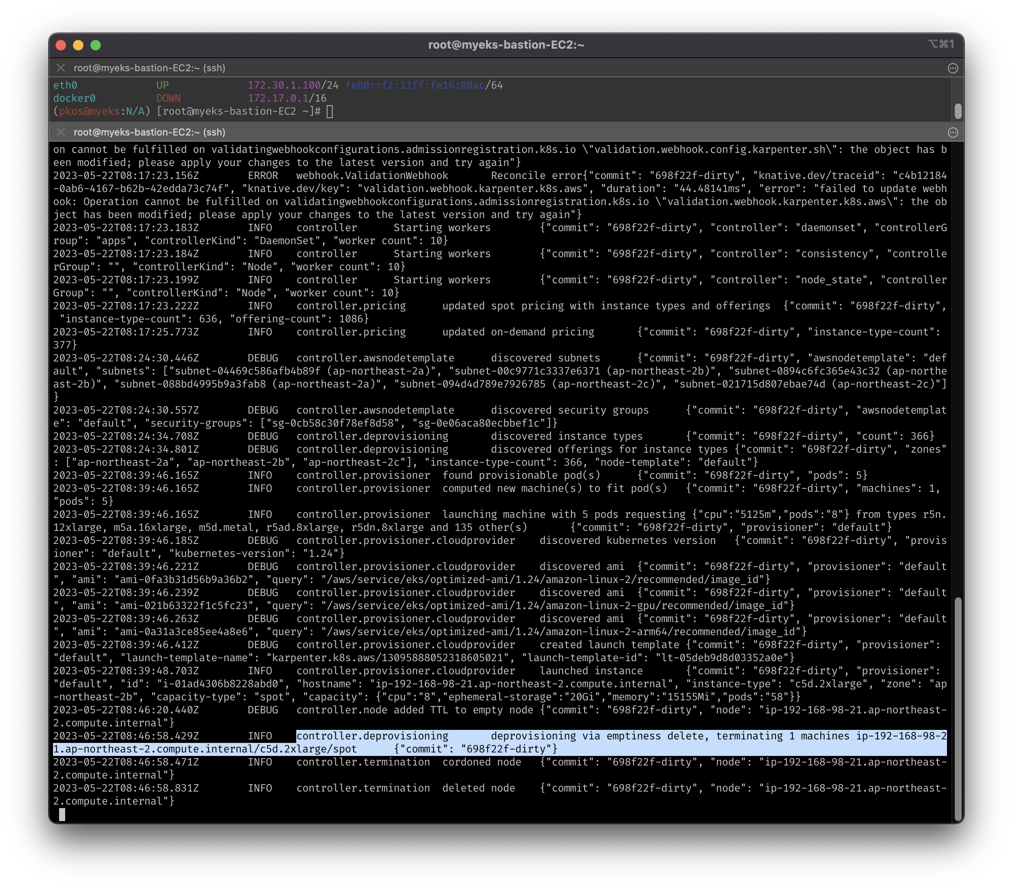This screenshot has width=1013, height=888.
Task: Click the lower pane scrollbar thumb
Action: tap(958, 708)
